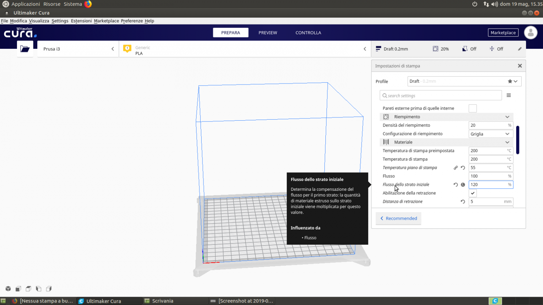The image size is (543, 305).
Task: Click the search settings field
Action: pos(441,95)
